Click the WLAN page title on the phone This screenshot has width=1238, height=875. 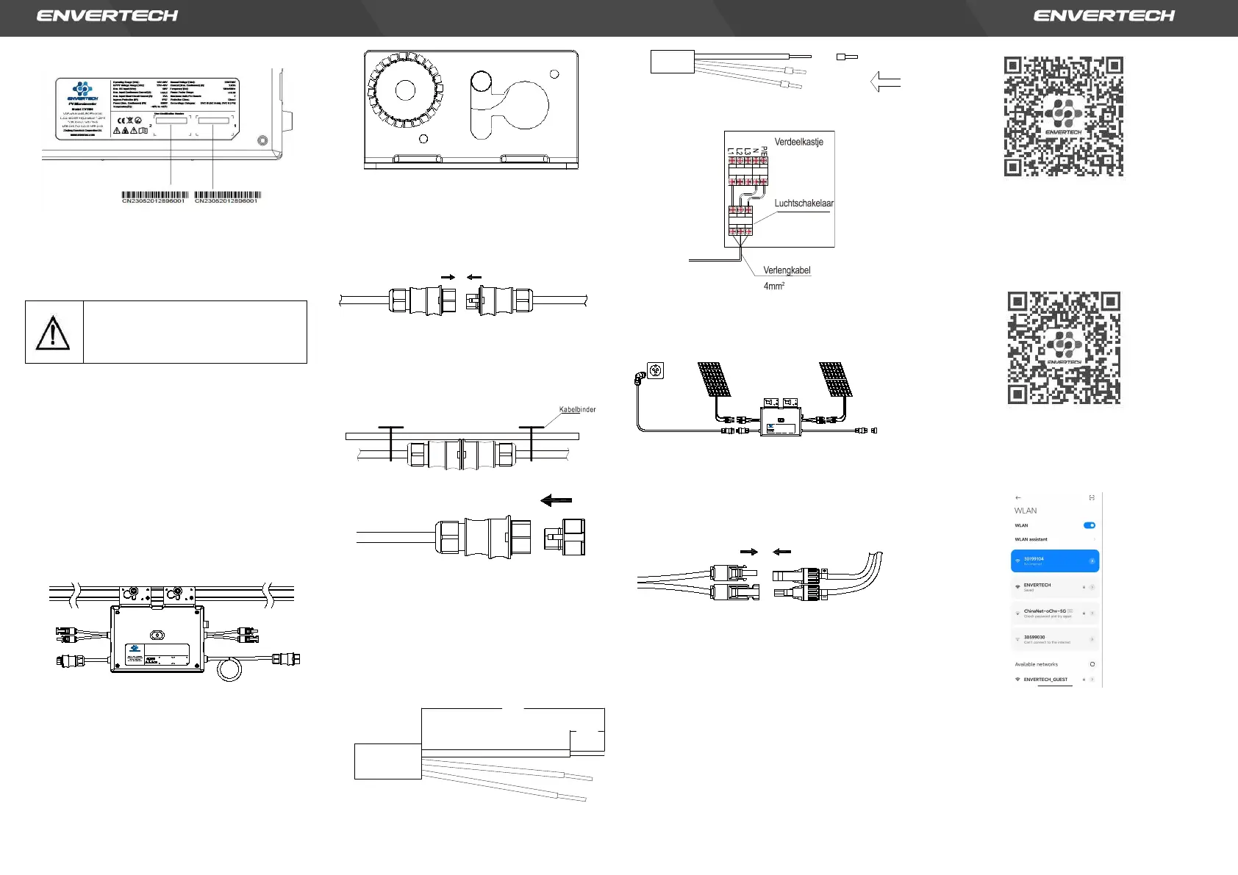[x=1026, y=511]
